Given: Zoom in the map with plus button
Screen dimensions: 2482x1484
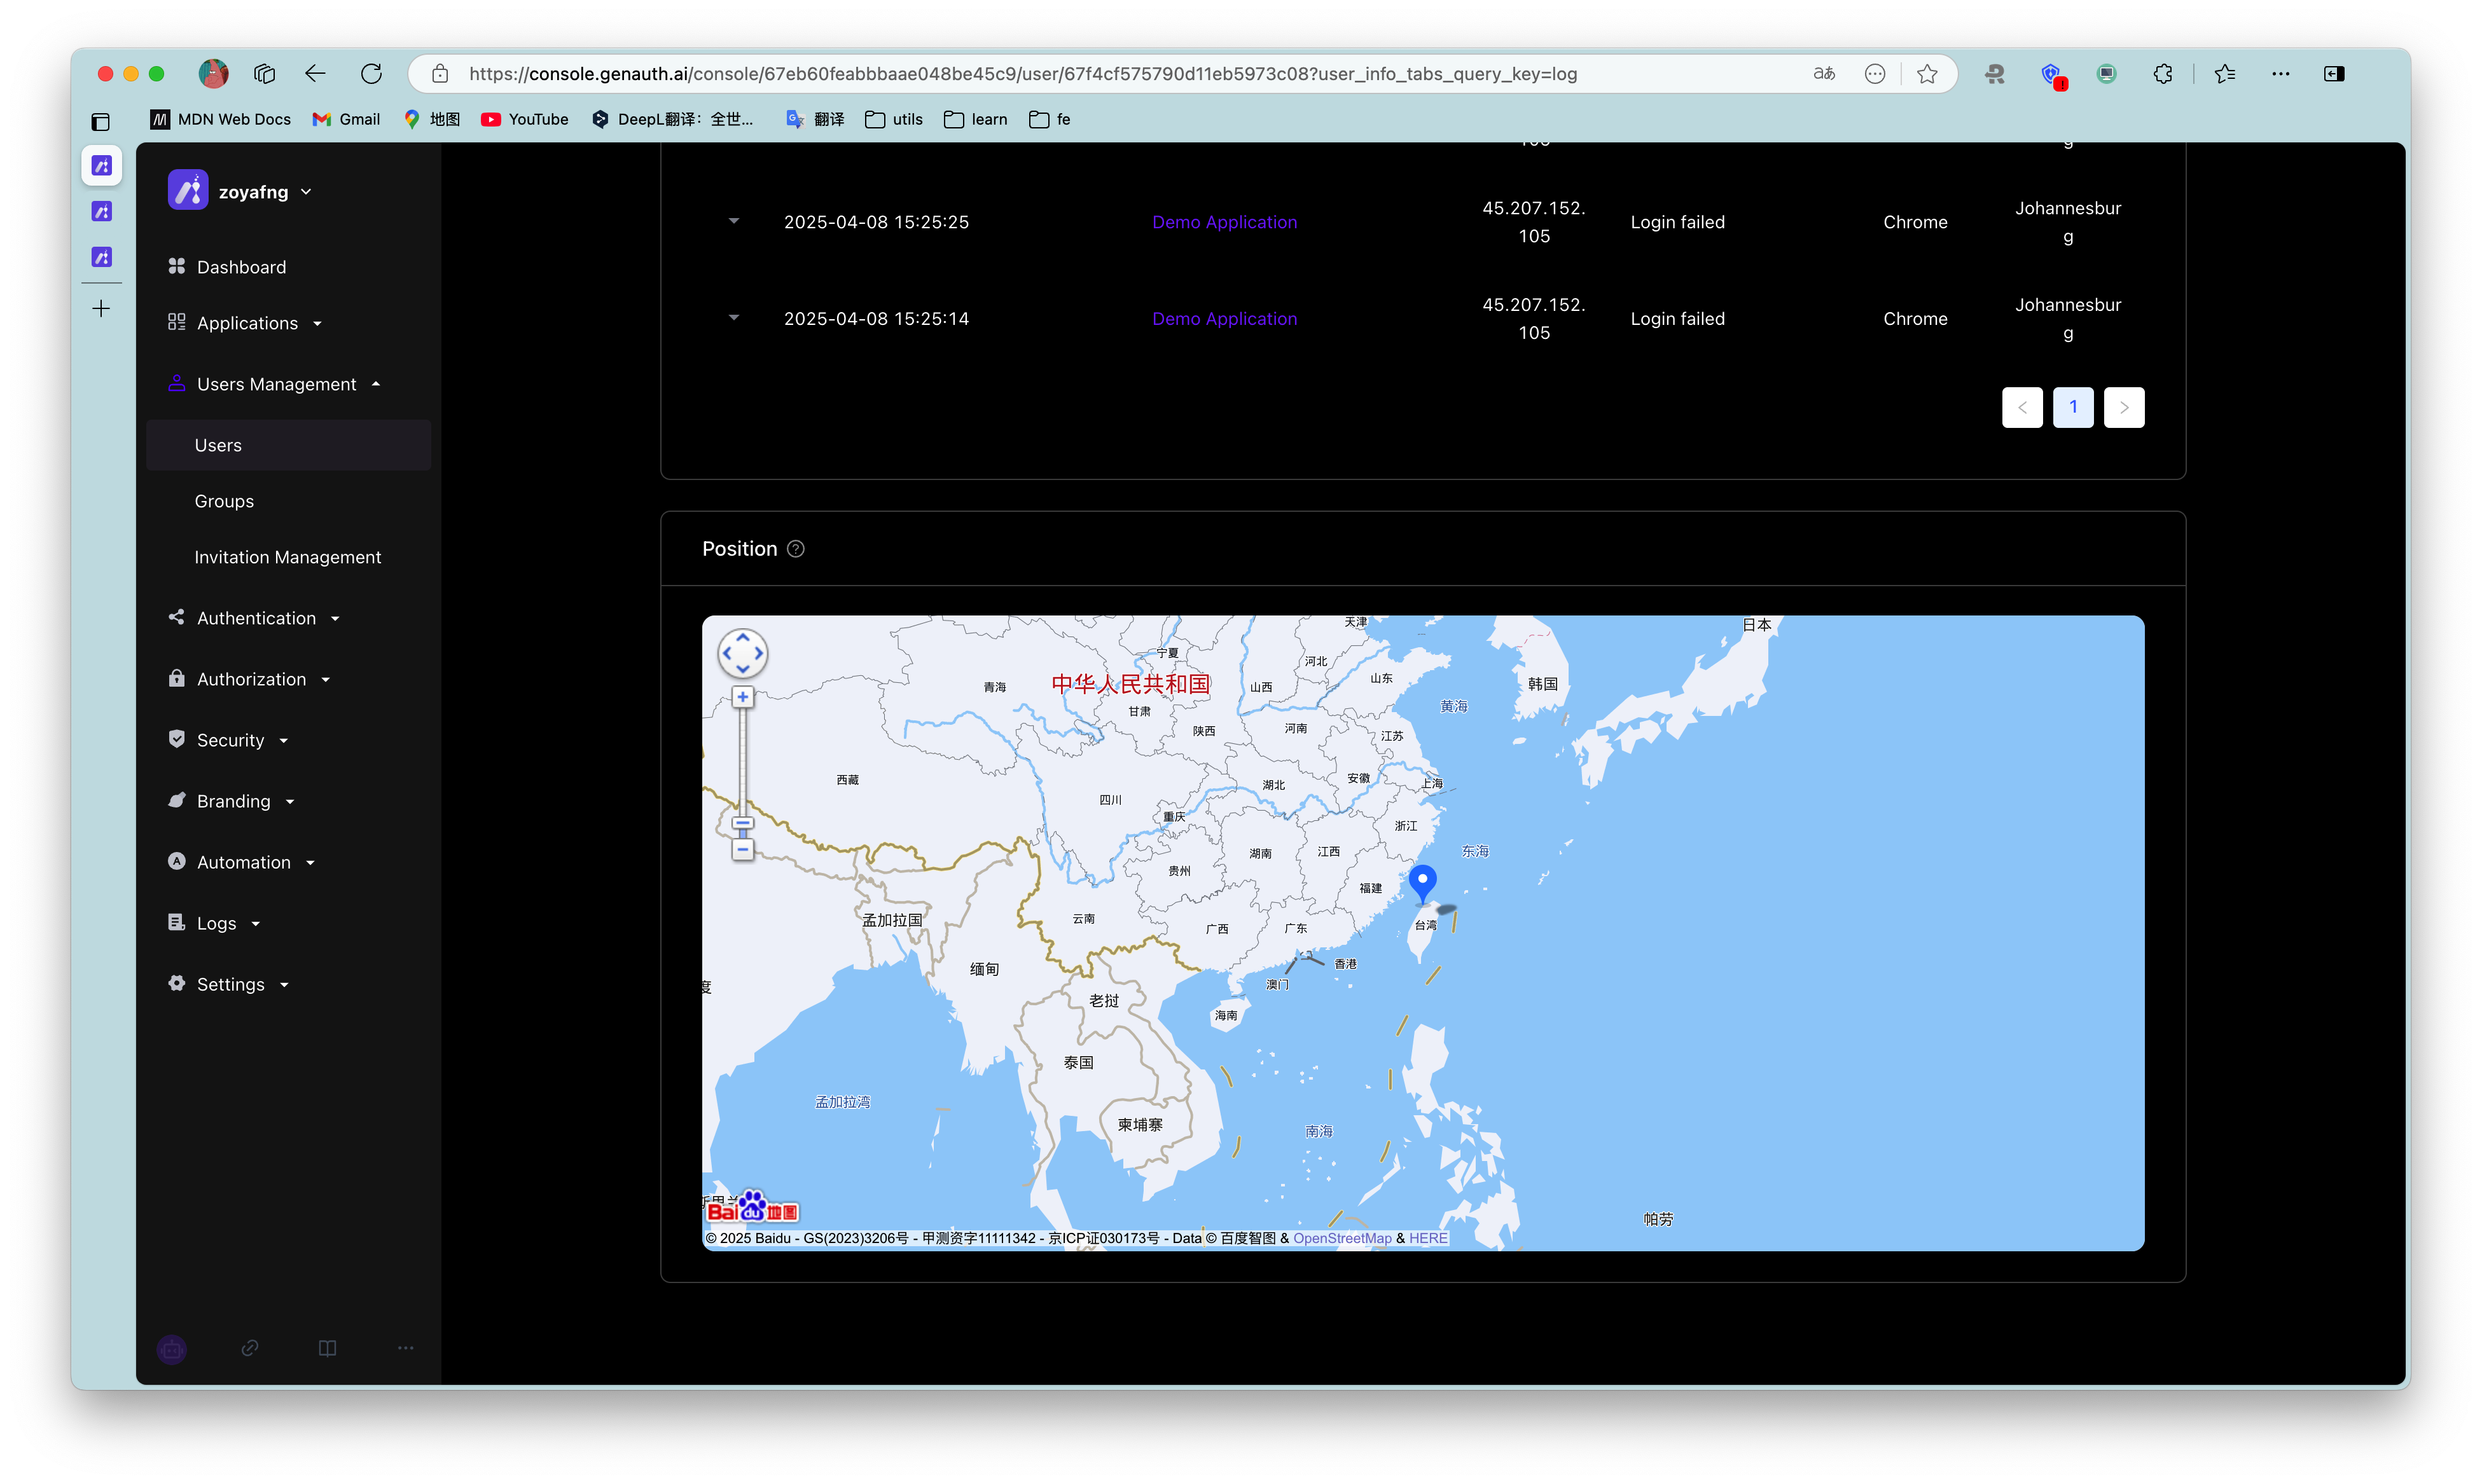Looking at the screenshot, I should pyautogui.click(x=742, y=697).
